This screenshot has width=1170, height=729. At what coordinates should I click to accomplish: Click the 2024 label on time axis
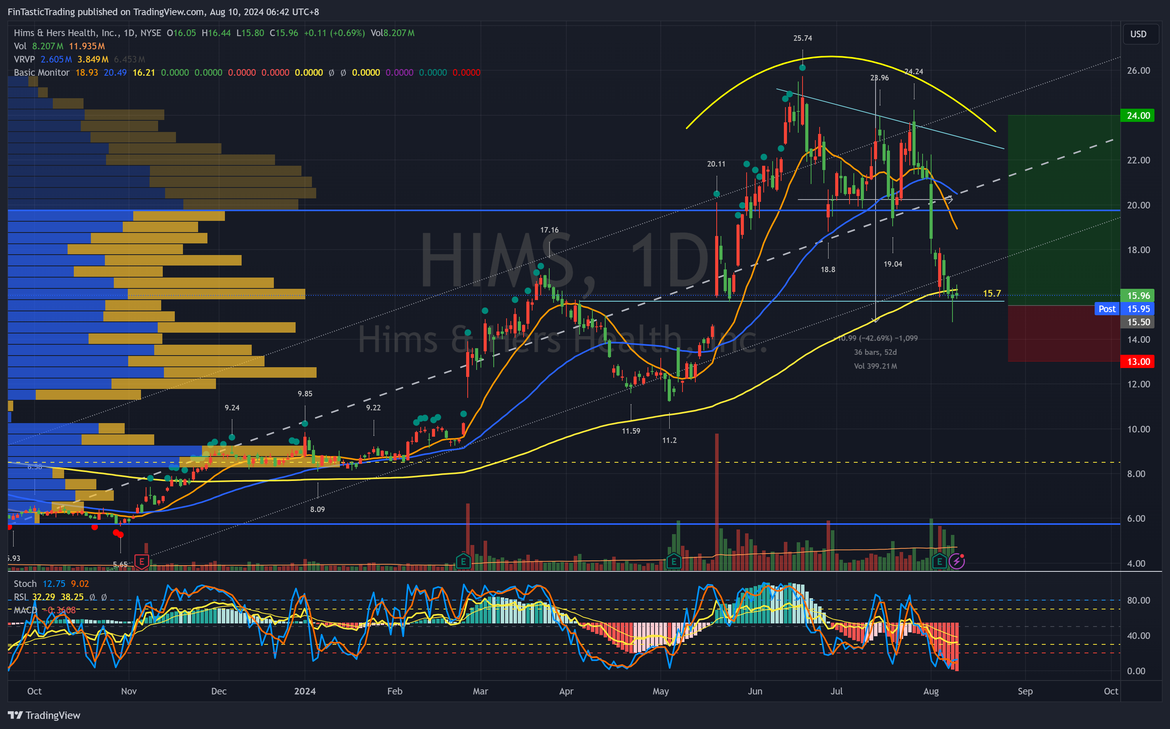305,691
